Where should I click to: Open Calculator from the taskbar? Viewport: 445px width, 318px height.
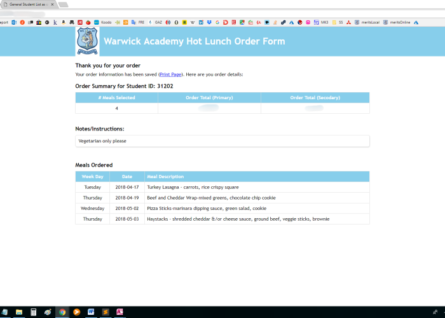[34, 312]
